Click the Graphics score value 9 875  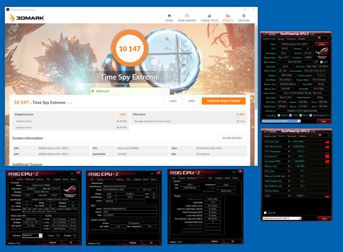tap(123, 114)
